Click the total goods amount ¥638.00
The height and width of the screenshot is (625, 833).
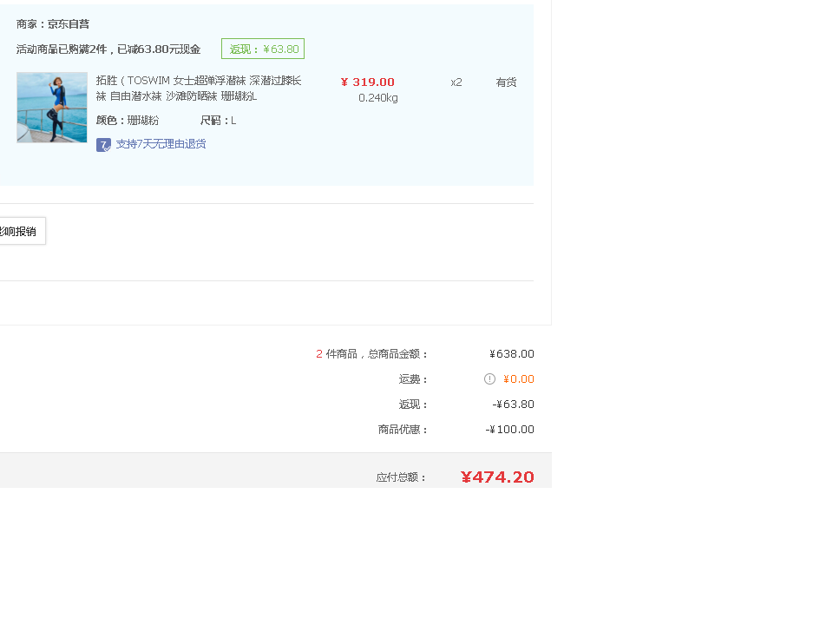click(x=512, y=354)
